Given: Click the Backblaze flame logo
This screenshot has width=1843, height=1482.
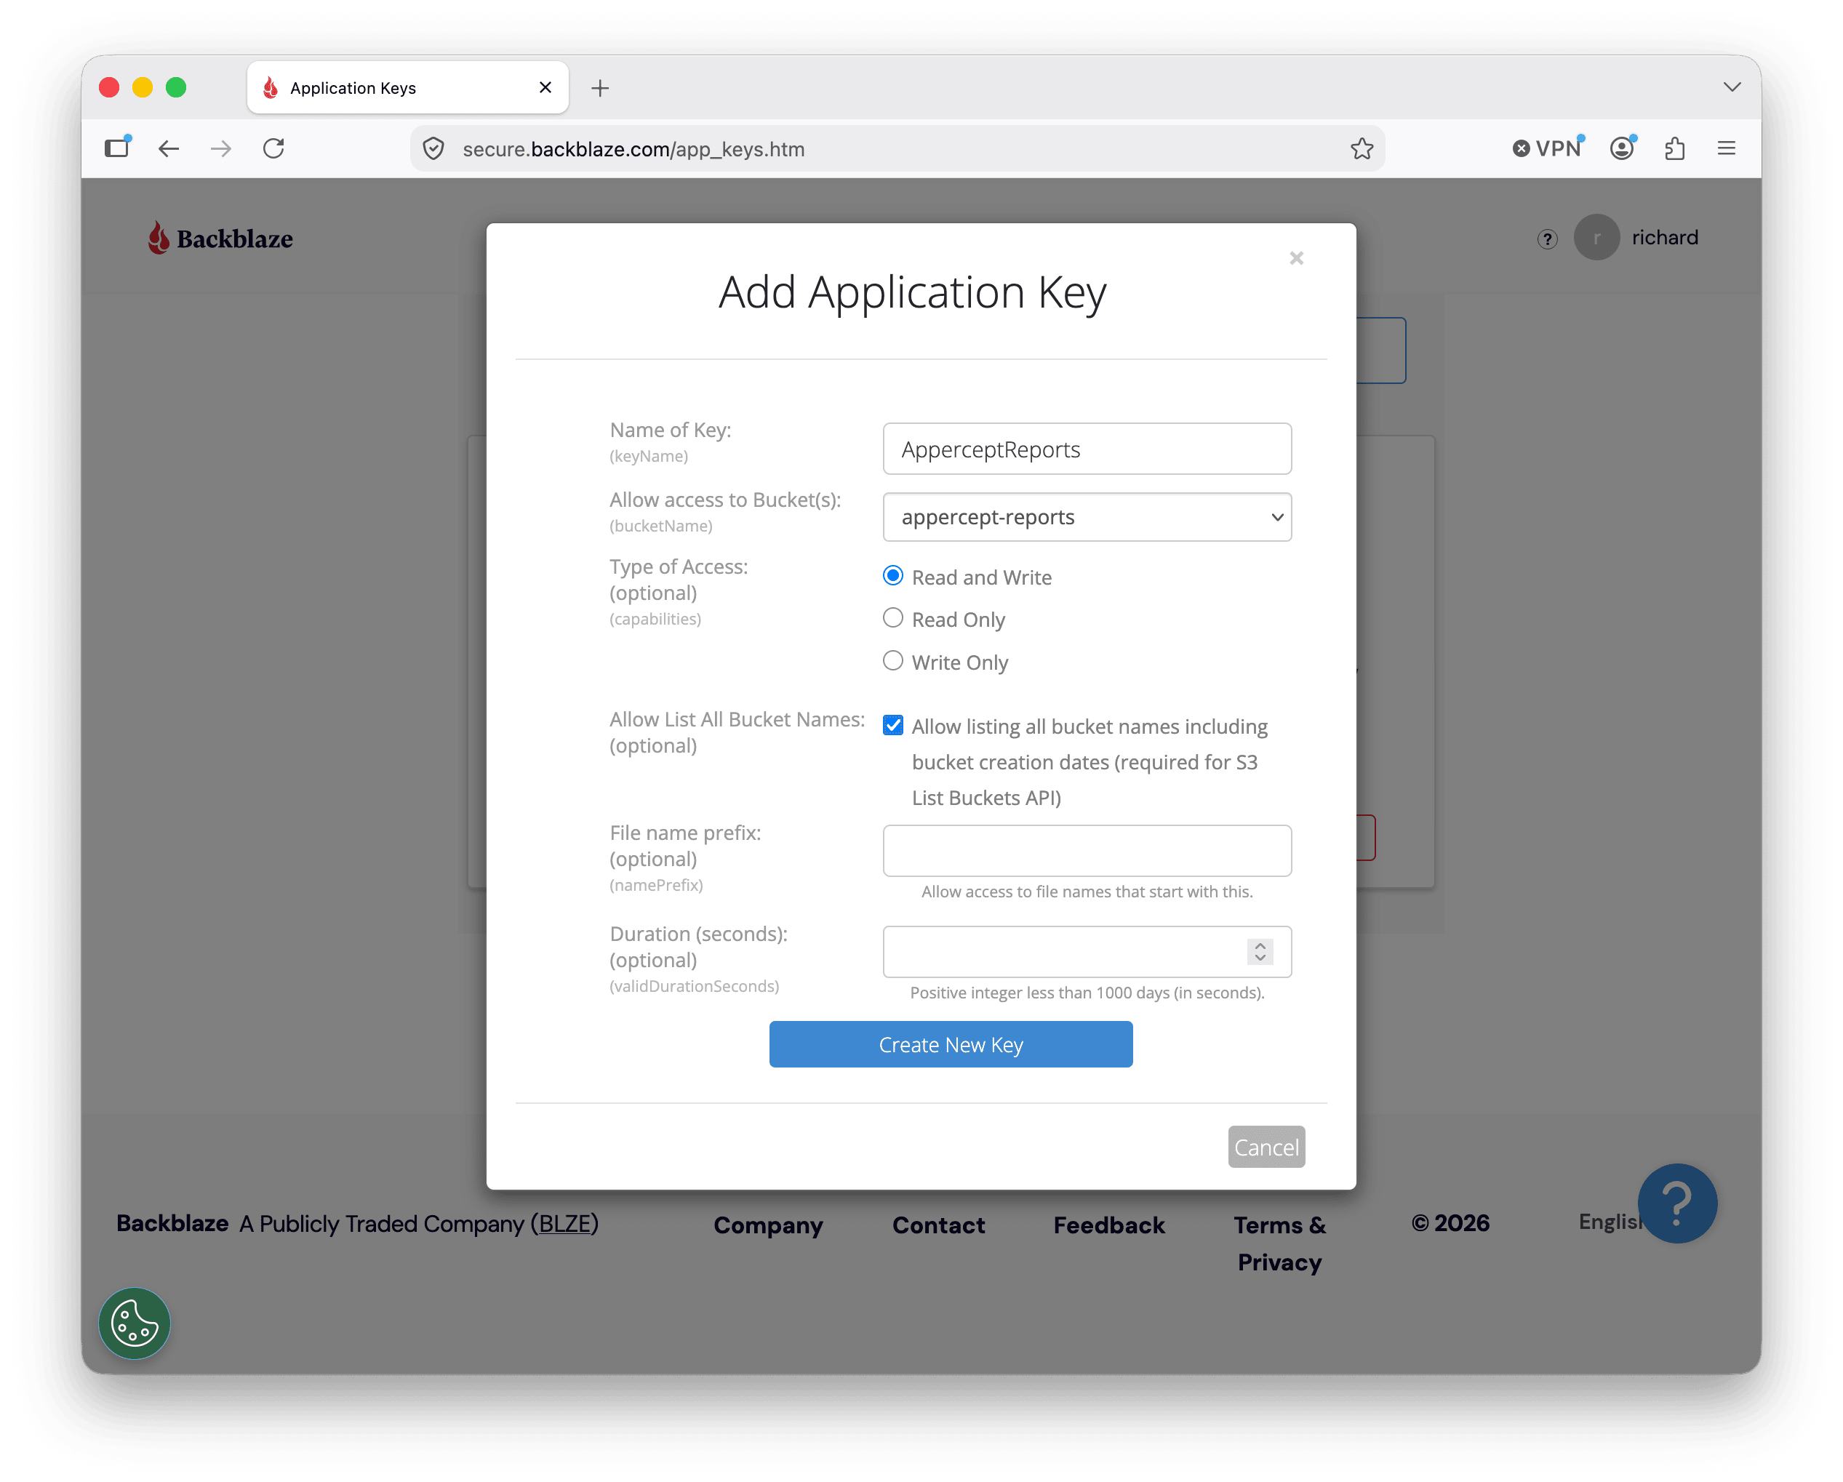Looking at the screenshot, I should point(158,238).
